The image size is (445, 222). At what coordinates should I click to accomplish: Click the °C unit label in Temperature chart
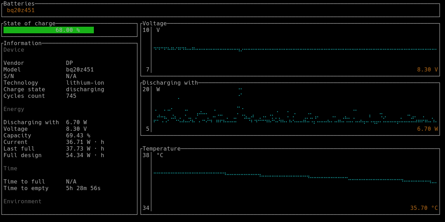tap(160, 155)
